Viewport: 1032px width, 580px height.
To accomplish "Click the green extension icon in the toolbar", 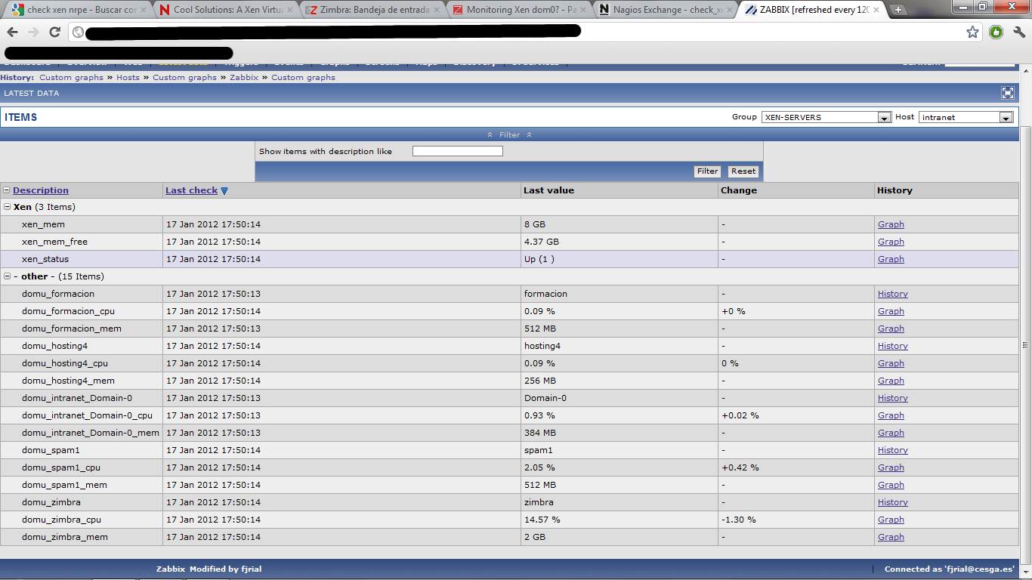I will (x=996, y=32).
